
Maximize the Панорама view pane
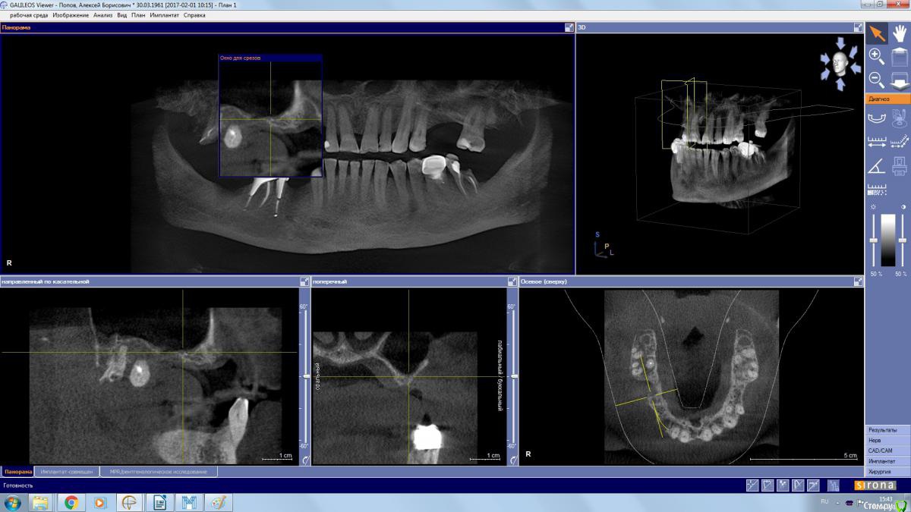(x=569, y=27)
